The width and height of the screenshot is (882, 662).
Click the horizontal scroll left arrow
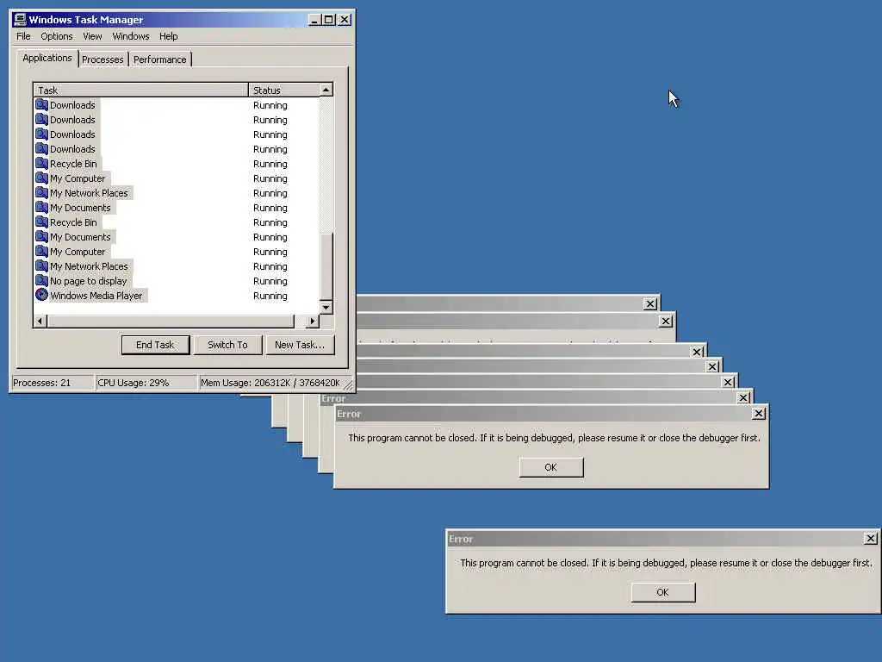[40, 321]
